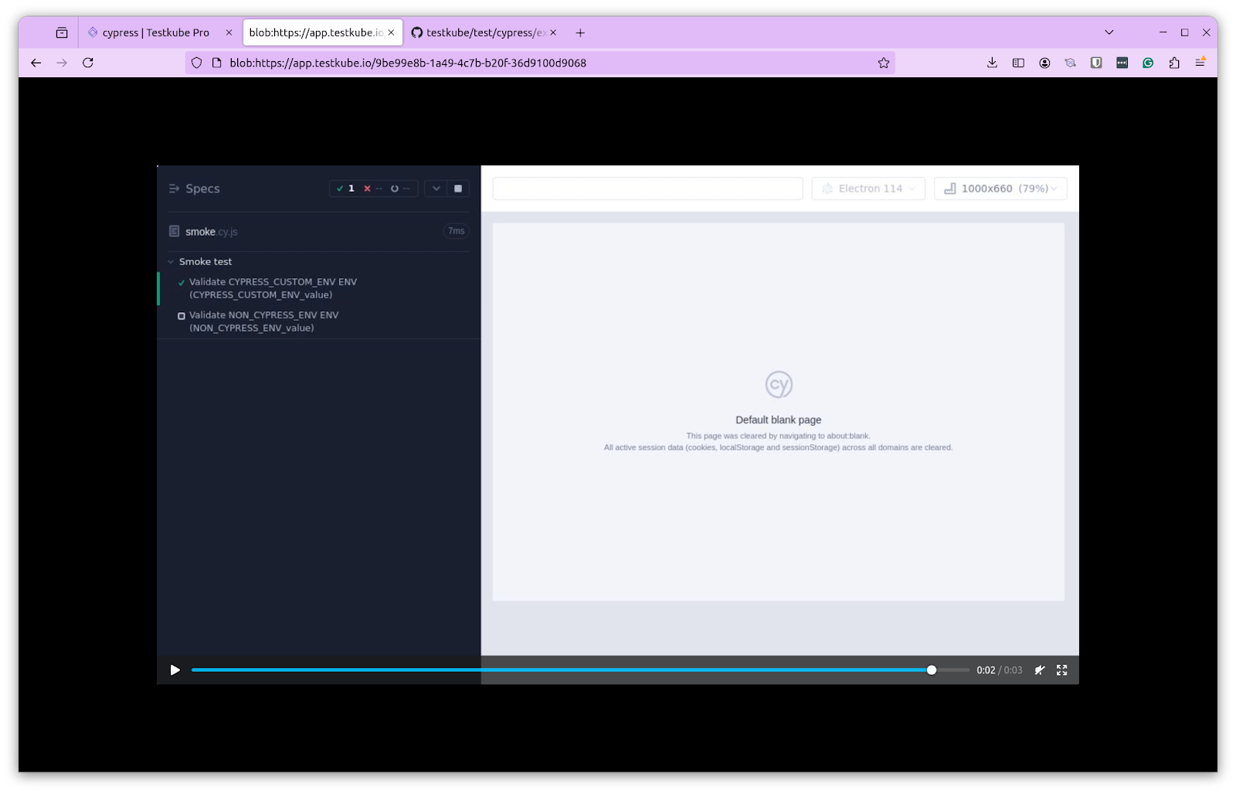Switch to the testkube/test/cypress GitHub tab
The height and width of the screenshot is (793, 1236).
[x=484, y=32]
